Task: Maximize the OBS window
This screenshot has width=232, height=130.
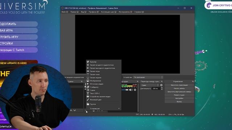Action: click(x=185, y=8)
